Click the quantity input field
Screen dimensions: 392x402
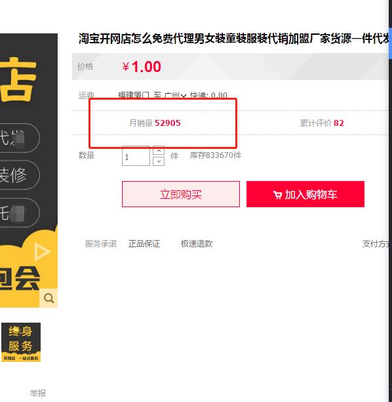136,156
